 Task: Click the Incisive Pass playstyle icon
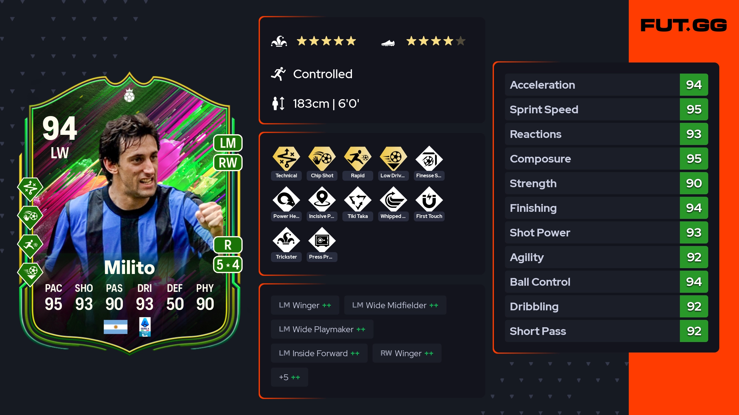click(x=322, y=199)
